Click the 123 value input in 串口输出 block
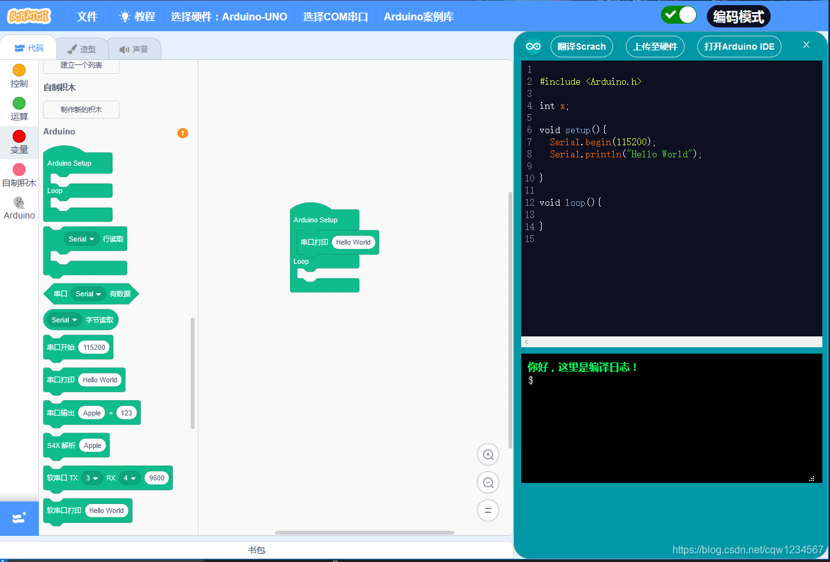The image size is (830, 562). [126, 413]
